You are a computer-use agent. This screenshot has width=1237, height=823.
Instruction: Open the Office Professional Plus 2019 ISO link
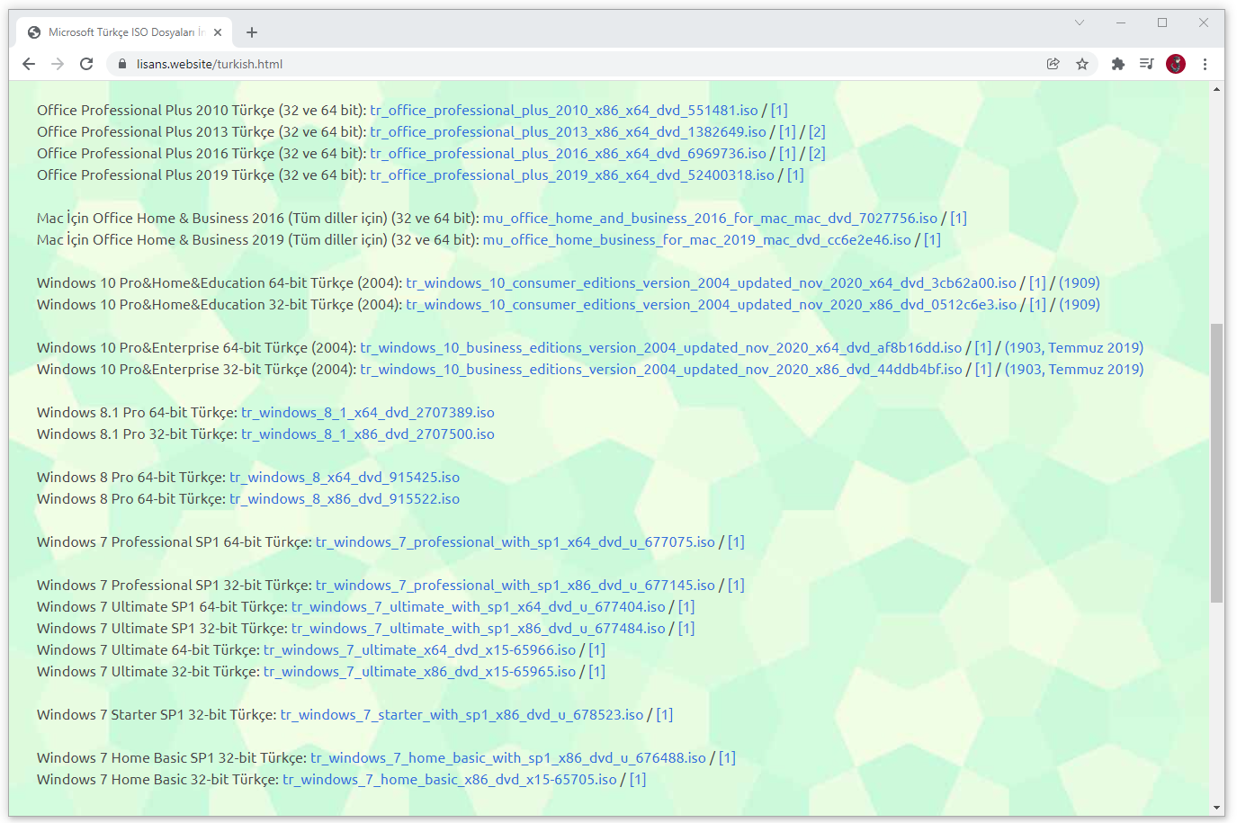pos(571,175)
